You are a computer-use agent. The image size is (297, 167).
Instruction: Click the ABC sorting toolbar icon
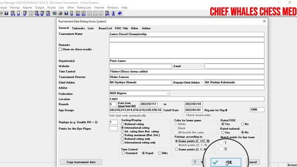click(x=78, y=13)
